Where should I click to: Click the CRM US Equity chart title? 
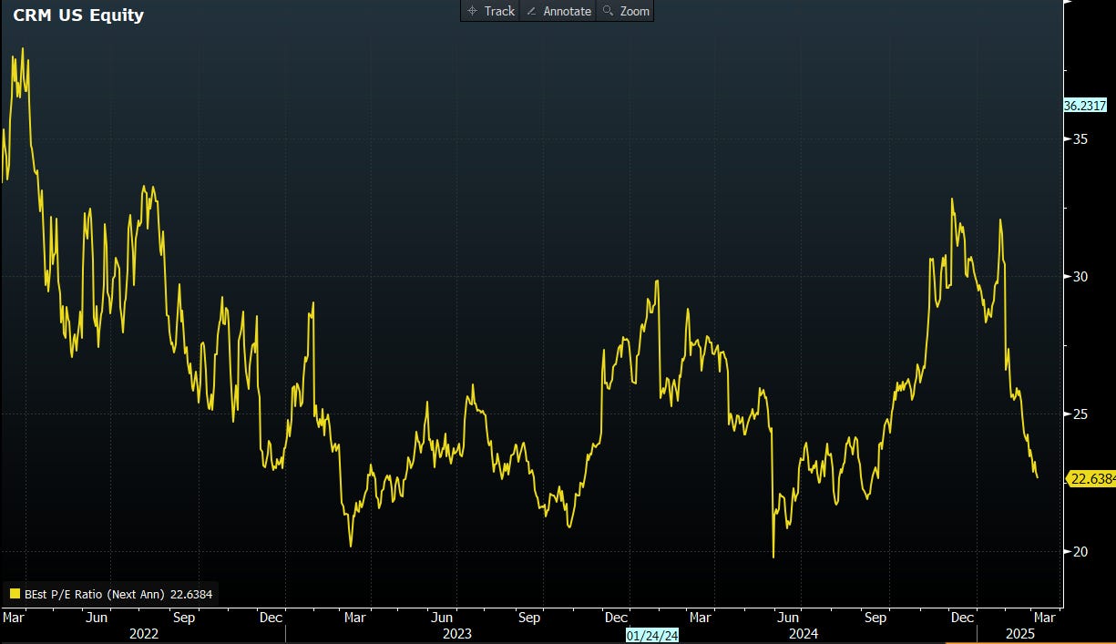pos(78,15)
